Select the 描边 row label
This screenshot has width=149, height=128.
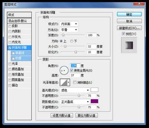(x=15, y=85)
